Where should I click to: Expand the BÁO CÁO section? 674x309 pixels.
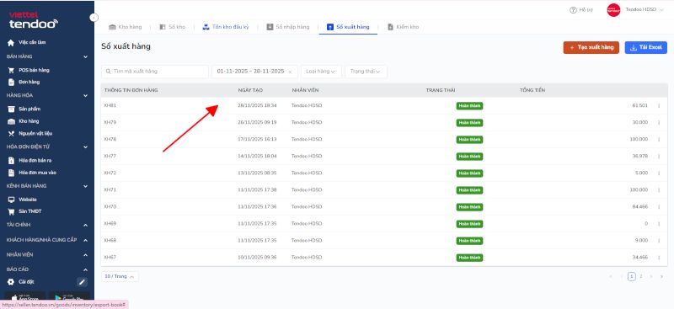[x=86, y=269]
